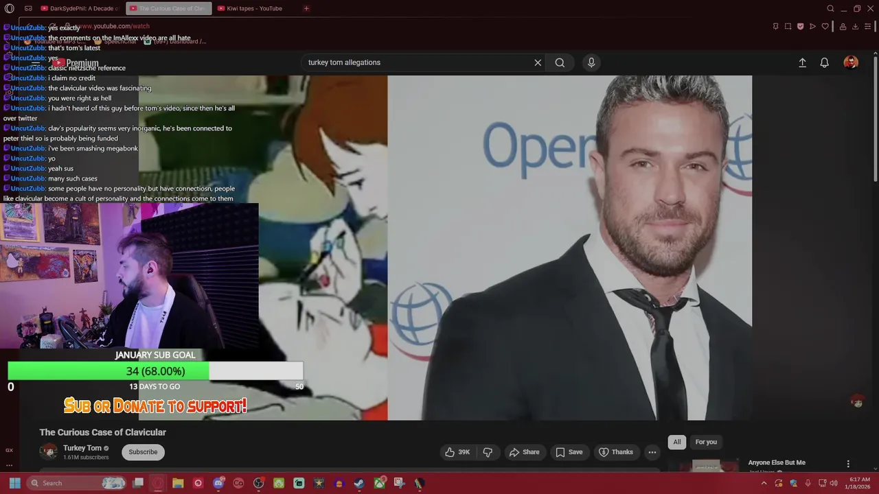Image resolution: width=879 pixels, height=494 pixels.
Task: Select the All filter chip
Action: point(677,442)
